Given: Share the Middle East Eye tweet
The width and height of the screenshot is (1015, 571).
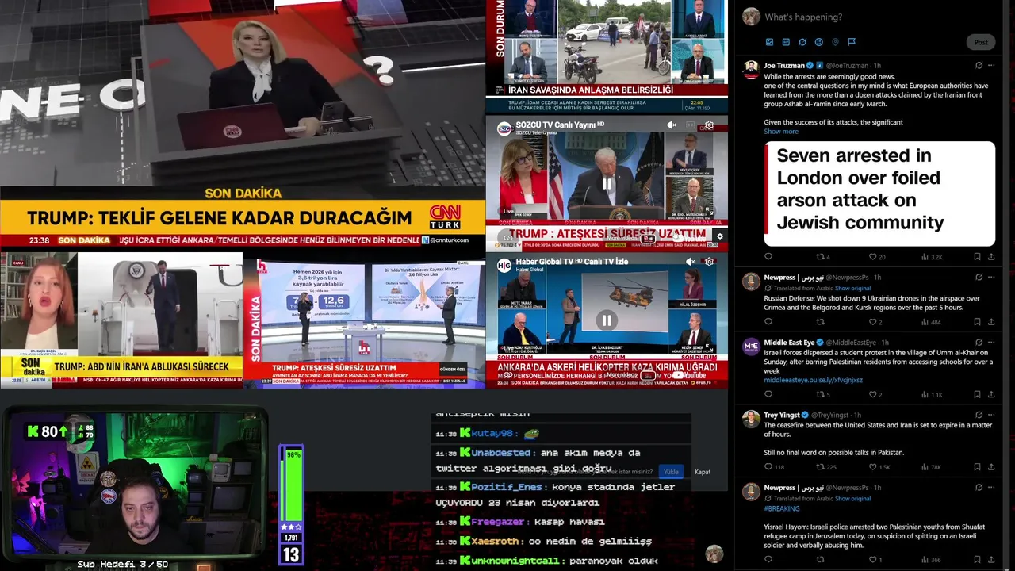Looking at the screenshot, I should click(991, 394).
